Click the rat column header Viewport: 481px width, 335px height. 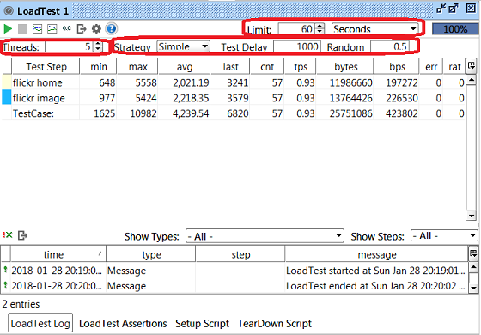tap(454, 67)
